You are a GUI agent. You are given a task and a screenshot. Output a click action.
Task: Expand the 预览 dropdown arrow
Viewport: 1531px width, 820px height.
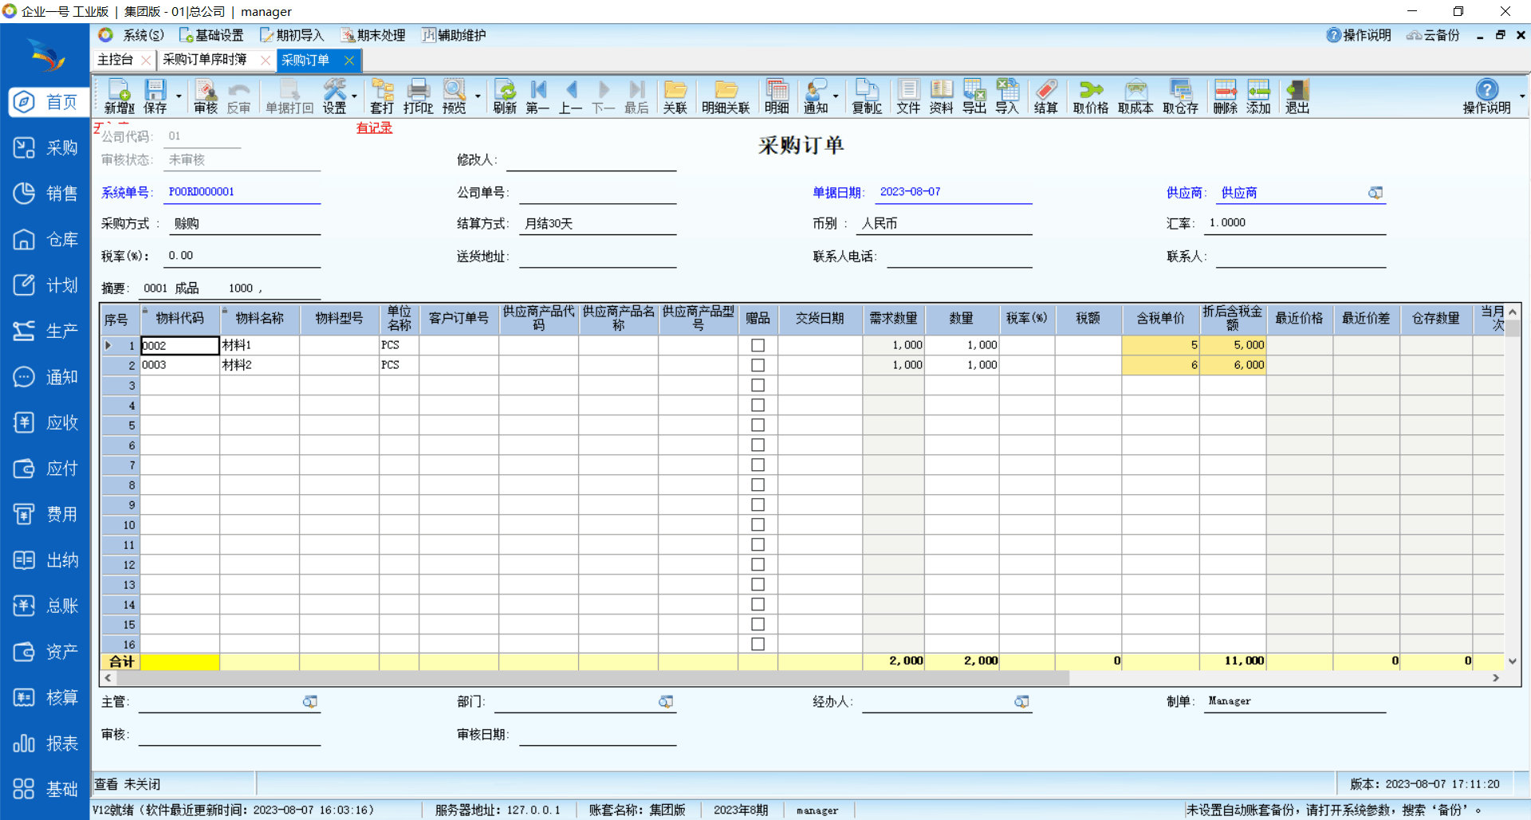tap(478, 96)
